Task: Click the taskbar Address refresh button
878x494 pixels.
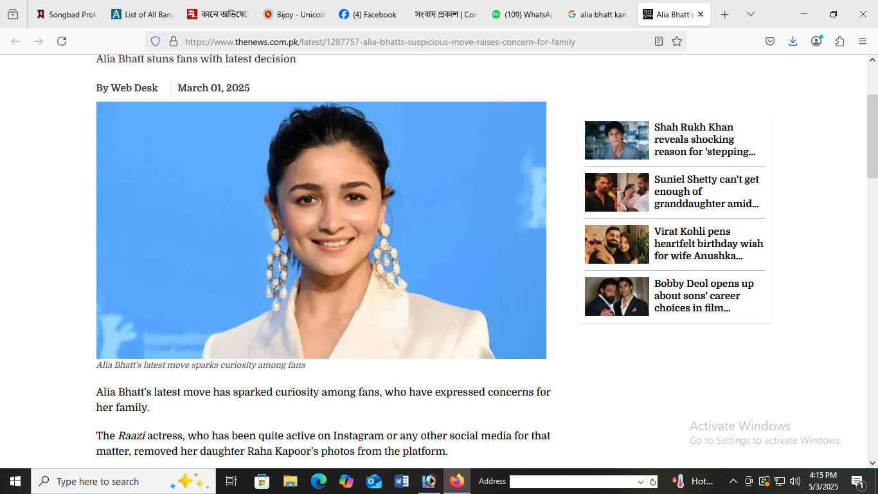Action: tap(653, 482)
